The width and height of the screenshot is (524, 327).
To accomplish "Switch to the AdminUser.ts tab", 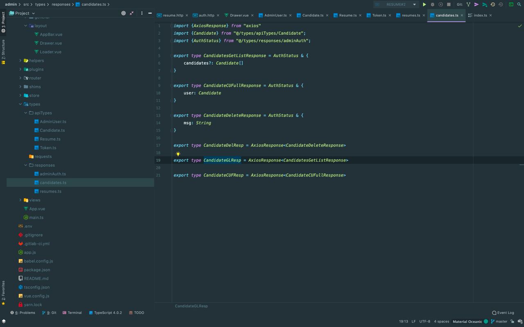I will pyautogui.click(x=275, y=16).
